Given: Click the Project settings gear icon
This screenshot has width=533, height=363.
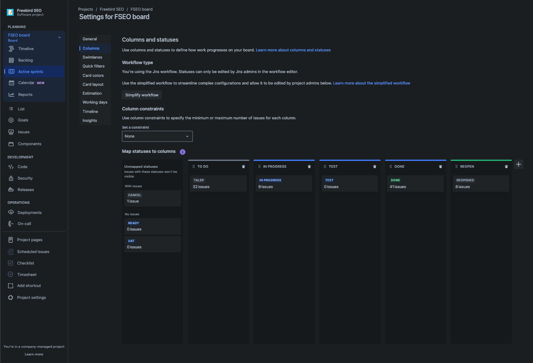Looking at the screenshot, I should point(11,298).
